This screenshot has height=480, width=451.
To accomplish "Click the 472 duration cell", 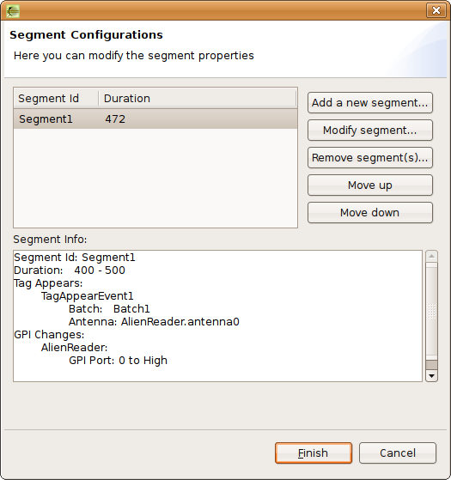I will point(115,118).
